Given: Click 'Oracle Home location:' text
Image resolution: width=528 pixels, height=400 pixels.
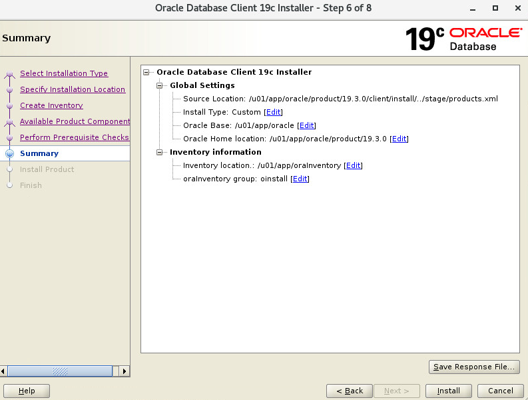Looking at the screenshot, I should point(224,139).
